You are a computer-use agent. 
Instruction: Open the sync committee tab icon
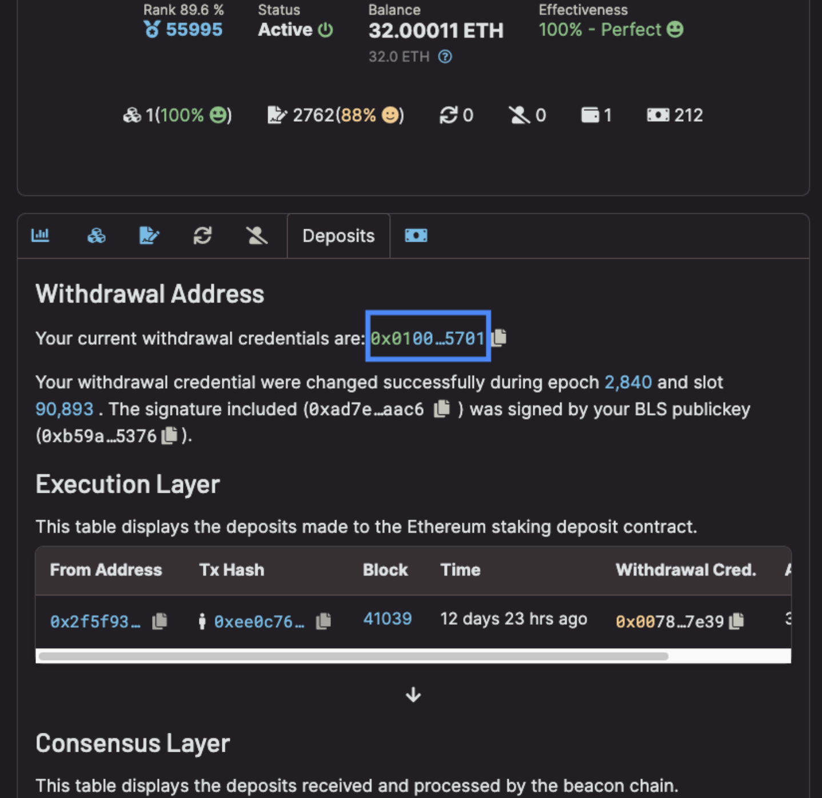pos(202,236)
